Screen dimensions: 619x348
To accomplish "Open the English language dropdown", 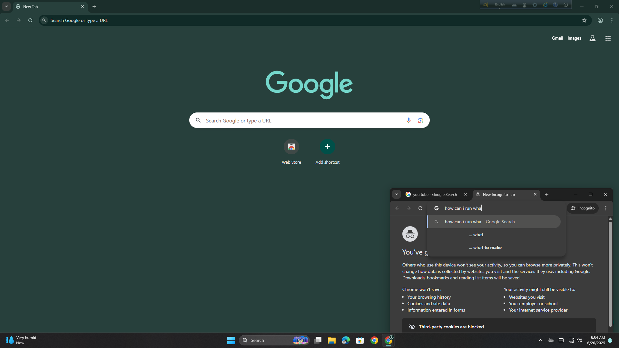I will tap(500, 5).
